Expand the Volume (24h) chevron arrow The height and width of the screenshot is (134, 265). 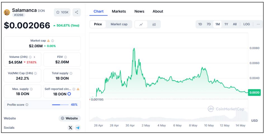pyautogui.click(x=34, y=57)
